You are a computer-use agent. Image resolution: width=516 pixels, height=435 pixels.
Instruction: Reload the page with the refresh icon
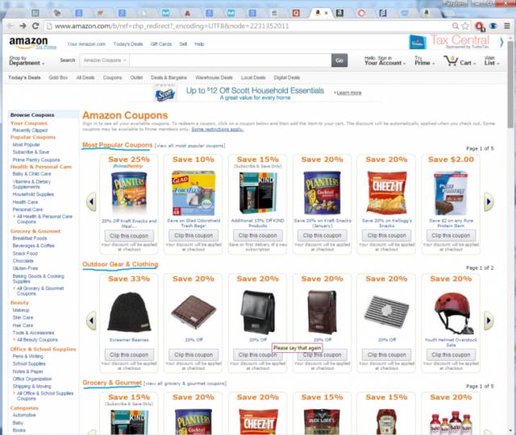[35, 26]
